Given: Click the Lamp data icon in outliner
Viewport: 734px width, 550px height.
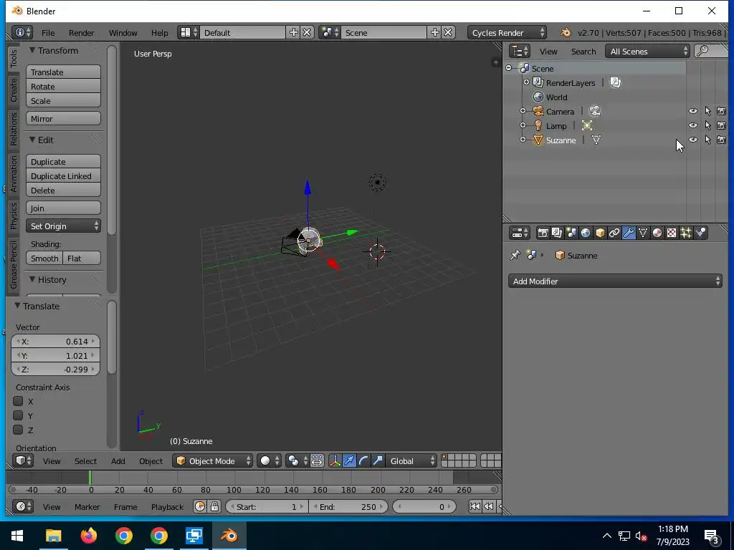Looking at the screenshot, I should tap(587, 125).
